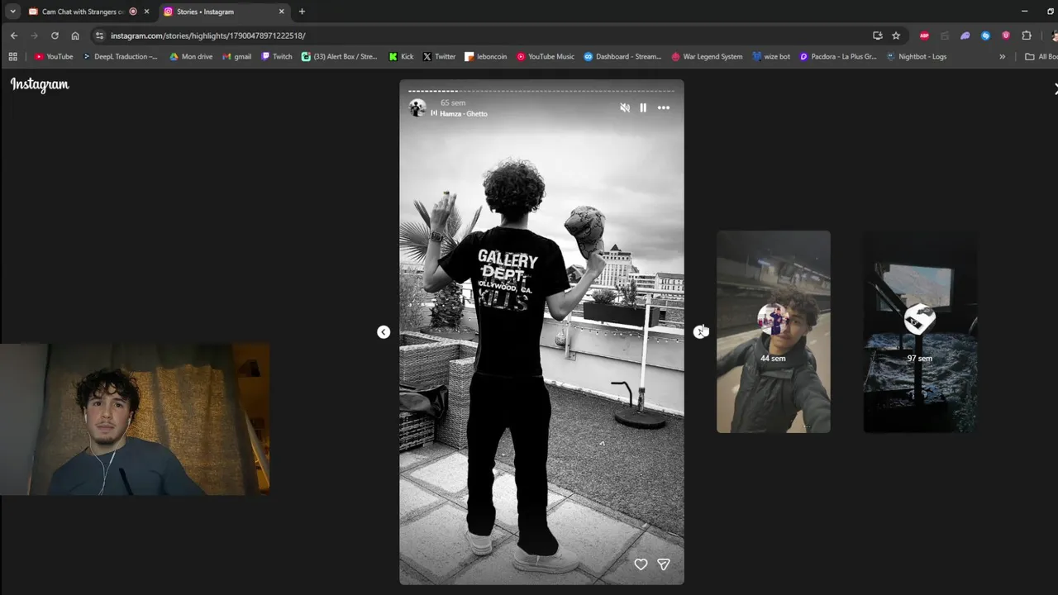Go to browser home page
The image size is (1058, 595).
pyautogui.click(x=75, y=36)
